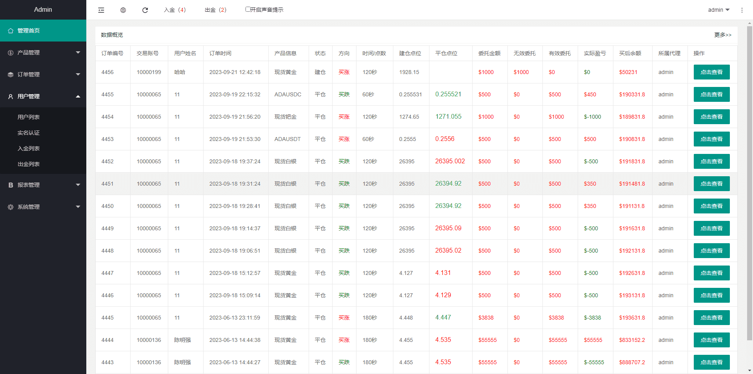Toggle the sidebar collapse icon
753x374 pixels.
(101, 10)
